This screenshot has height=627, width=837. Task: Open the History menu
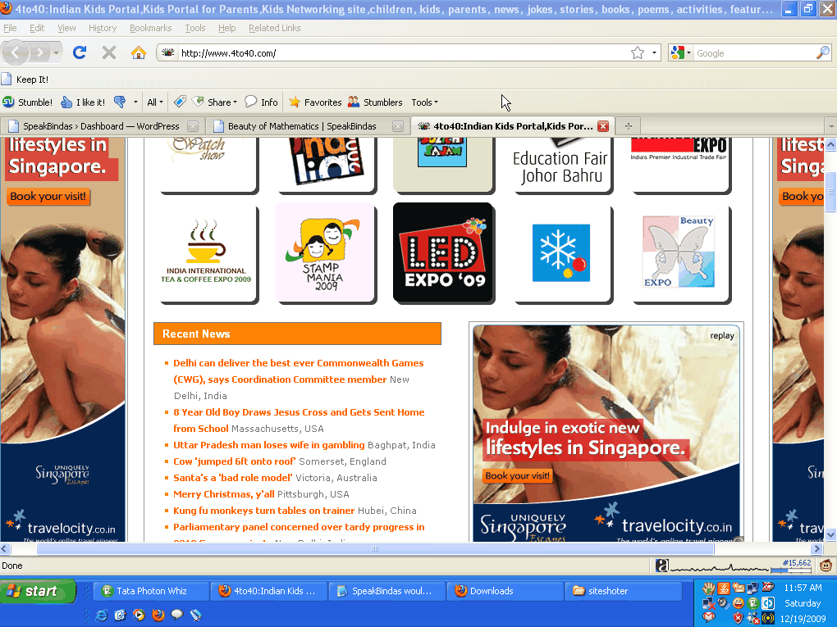[103, 28]
